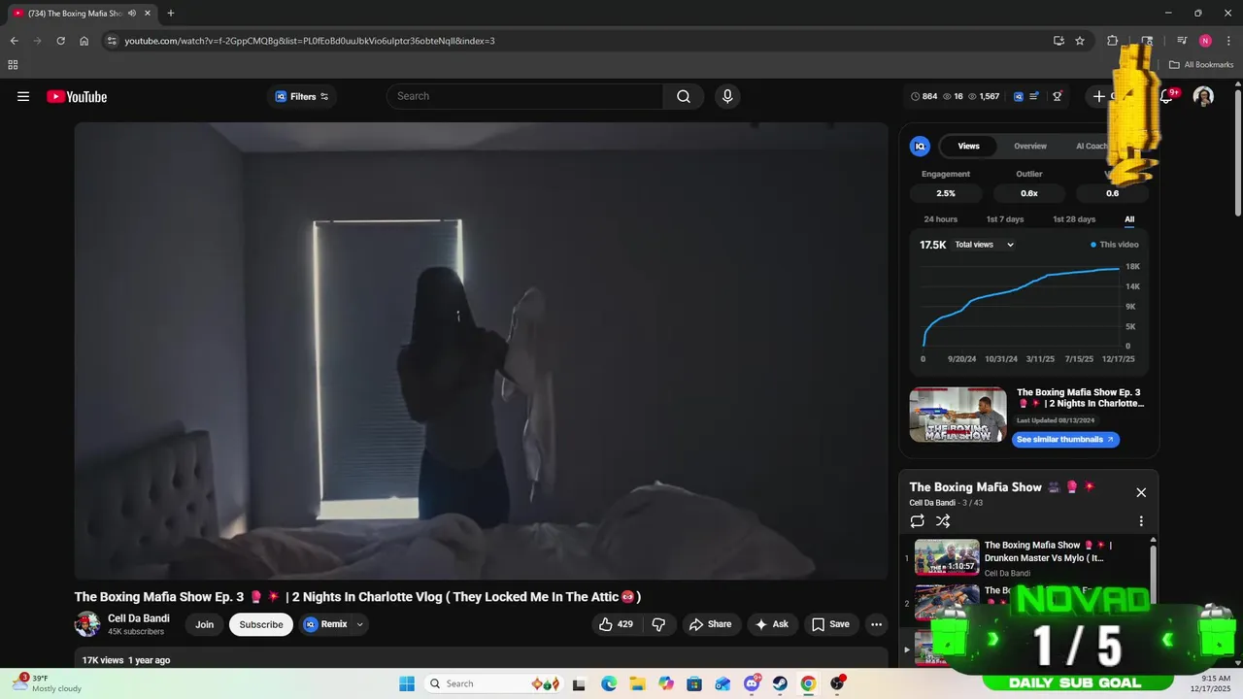Open Discord from the taskbar

click(x=752, y=683)
